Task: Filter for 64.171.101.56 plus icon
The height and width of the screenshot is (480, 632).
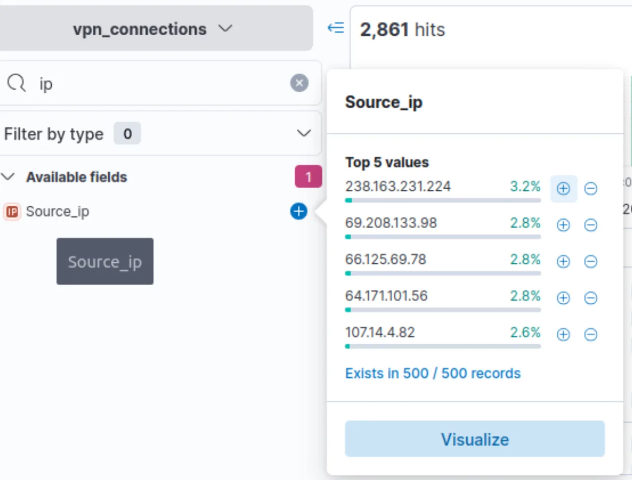Action: [563, 298]
